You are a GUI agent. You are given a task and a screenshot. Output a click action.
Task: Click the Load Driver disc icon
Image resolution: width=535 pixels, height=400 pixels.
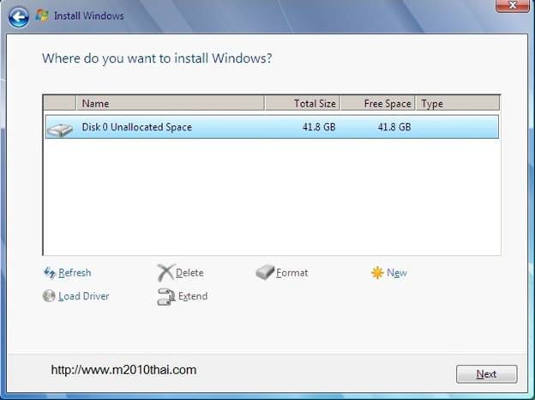pyautogui.click(x=49, y=296)
